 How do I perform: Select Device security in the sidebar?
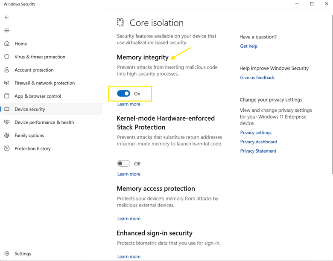[30, 109]
